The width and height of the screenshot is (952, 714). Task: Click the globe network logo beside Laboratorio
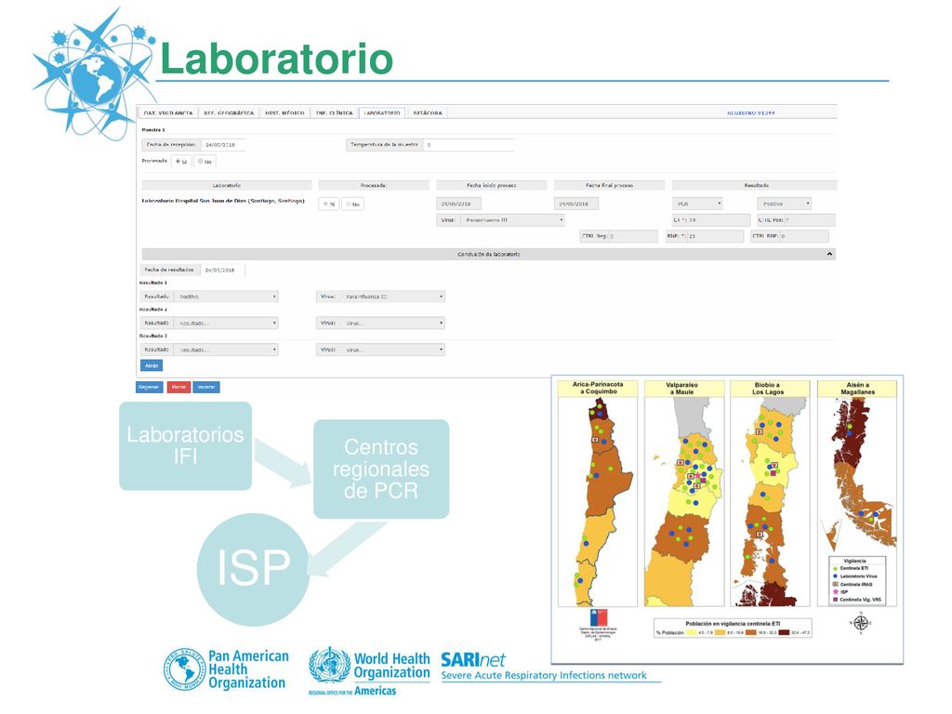tap(95, 73)
